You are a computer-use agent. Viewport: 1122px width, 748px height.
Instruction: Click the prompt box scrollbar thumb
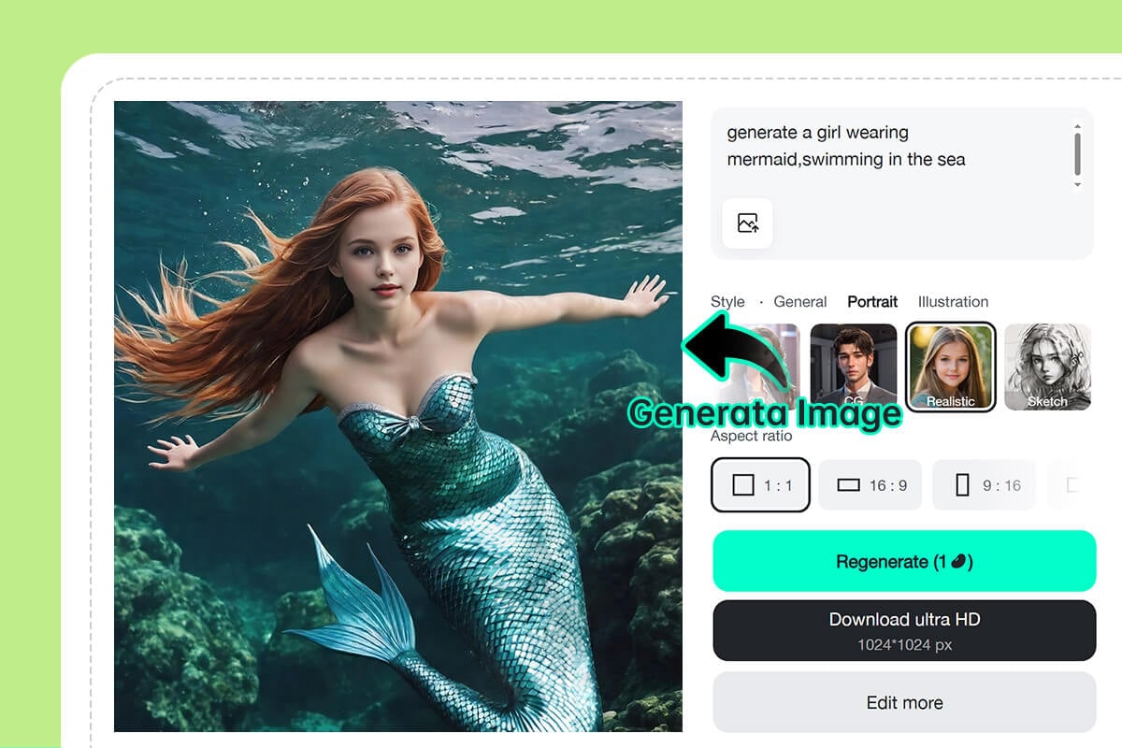tap(1077, 154)
